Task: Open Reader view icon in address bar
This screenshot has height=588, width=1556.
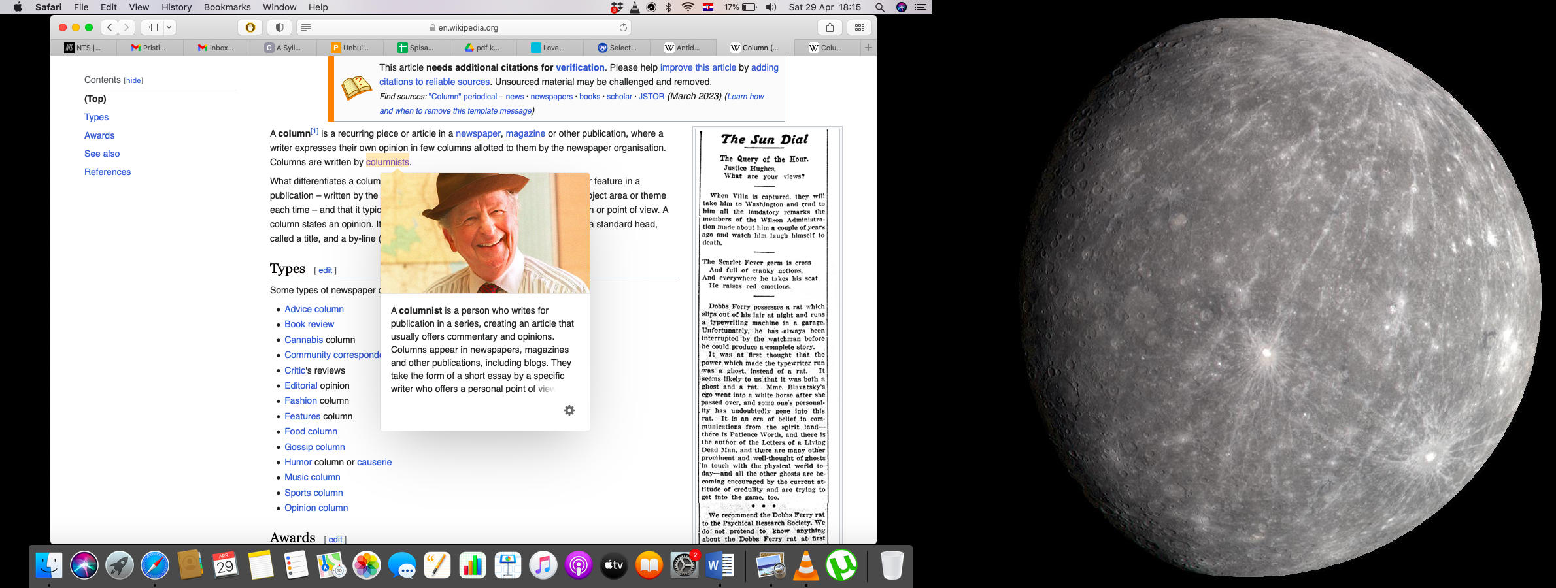Action: pyautogui.click(x=306, y=27)
